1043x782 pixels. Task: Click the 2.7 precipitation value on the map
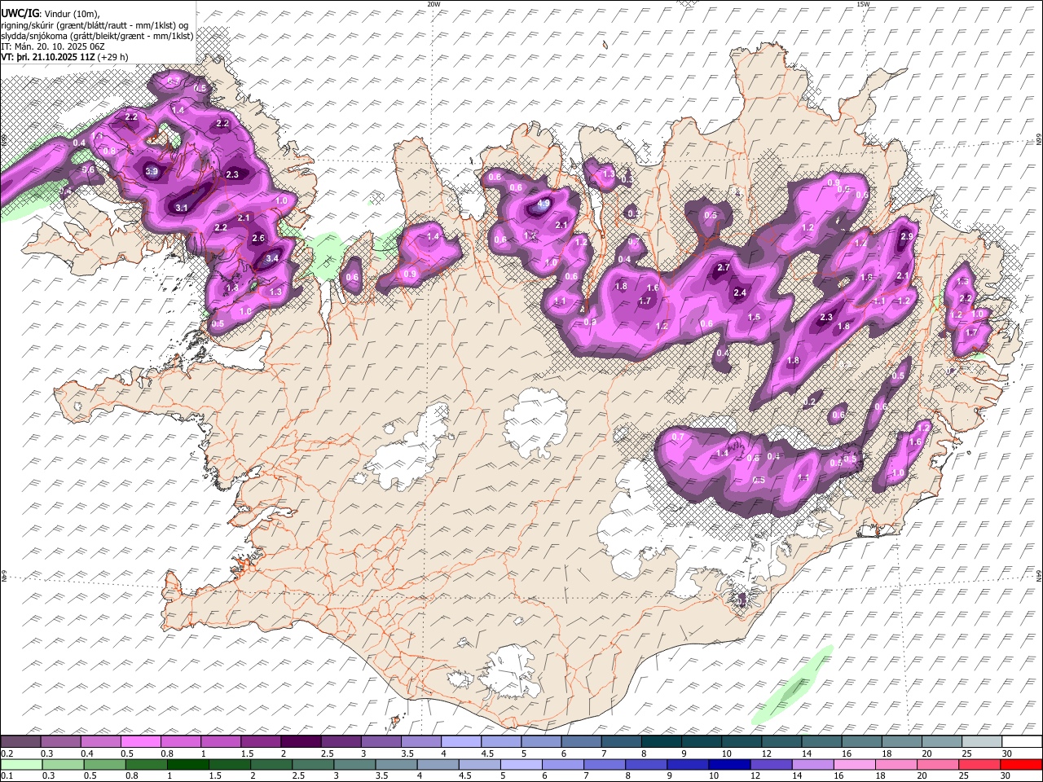[723, 268]
